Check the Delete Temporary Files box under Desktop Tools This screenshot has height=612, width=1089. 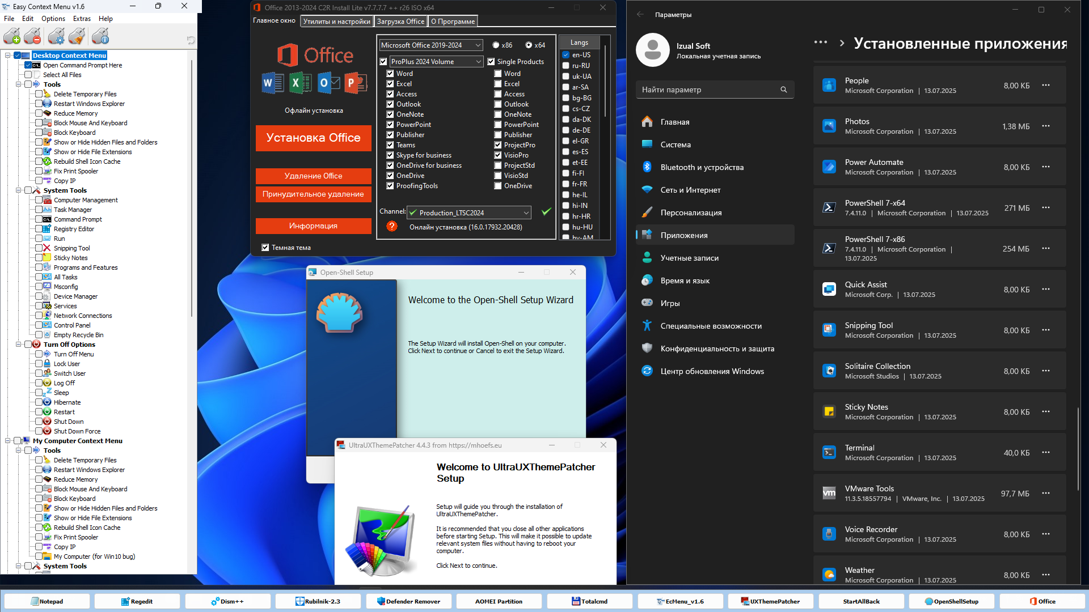point(39,94)
